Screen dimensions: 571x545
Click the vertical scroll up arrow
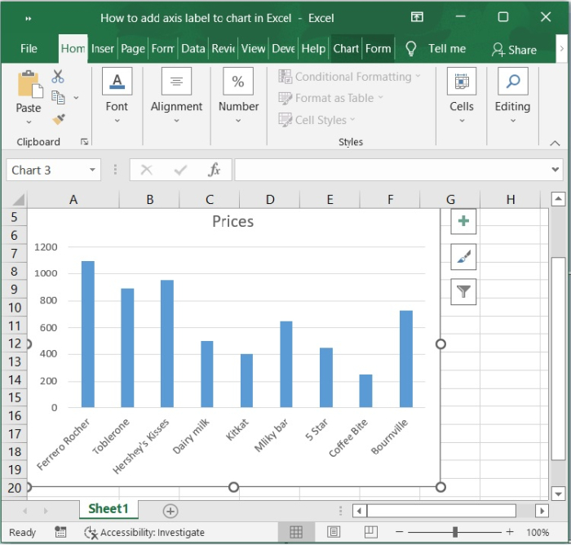pos(558,199)
